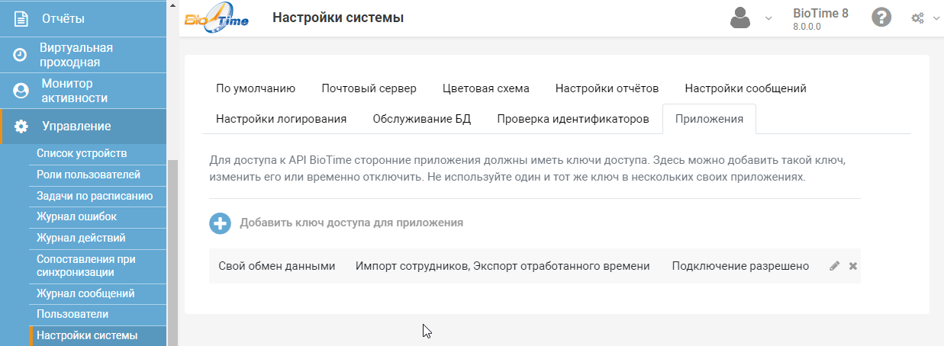Click the Монитор активности person icon

[x=21, y=91]
